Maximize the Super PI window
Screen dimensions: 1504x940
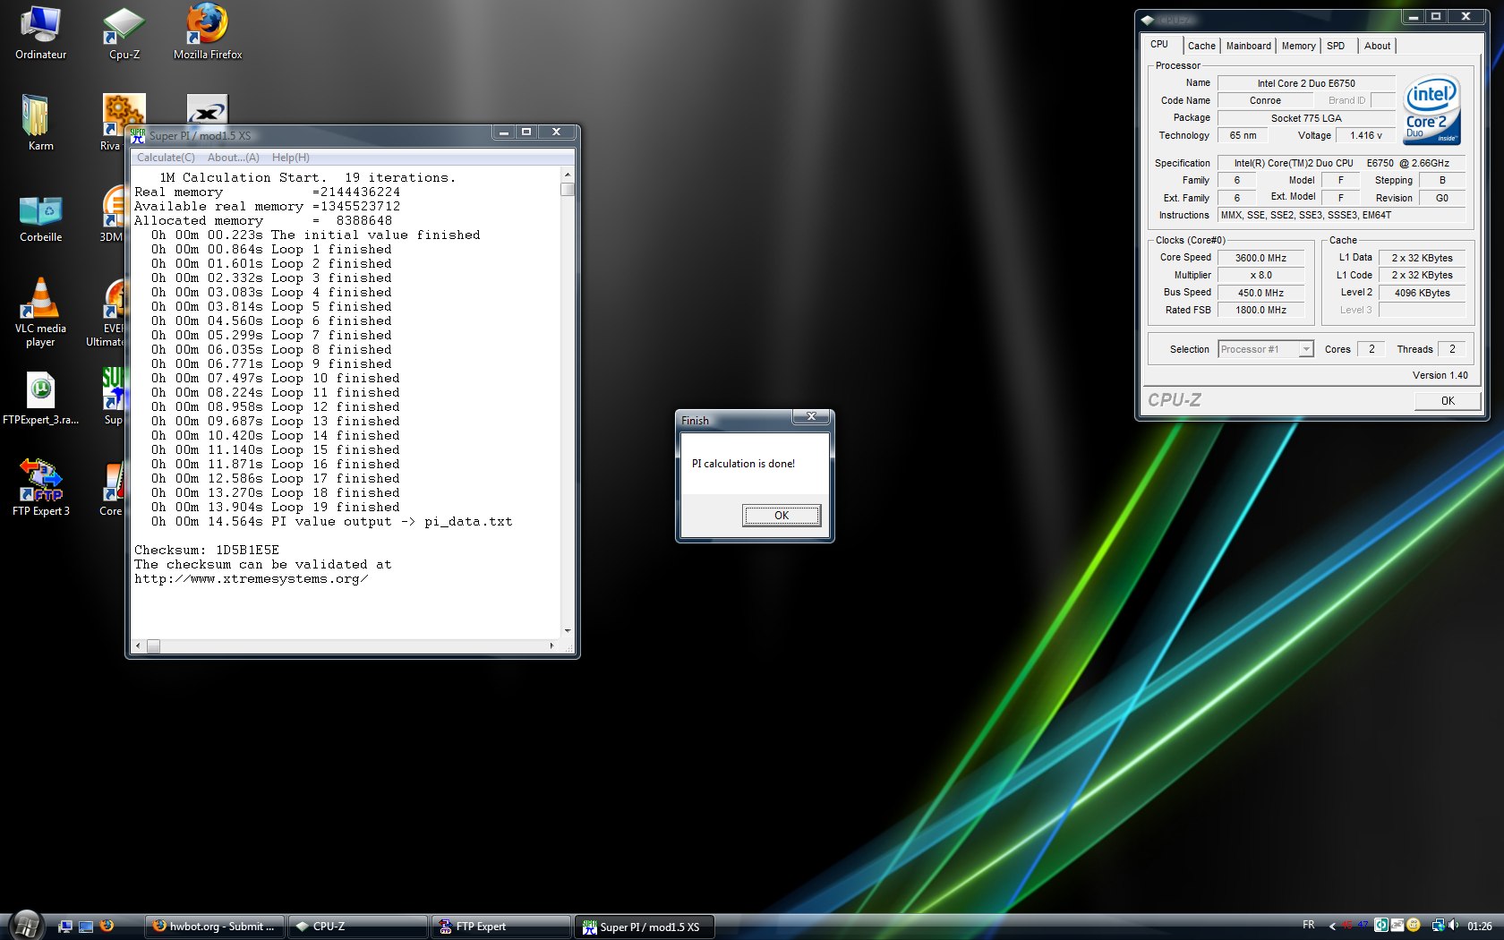coord(526,132)
